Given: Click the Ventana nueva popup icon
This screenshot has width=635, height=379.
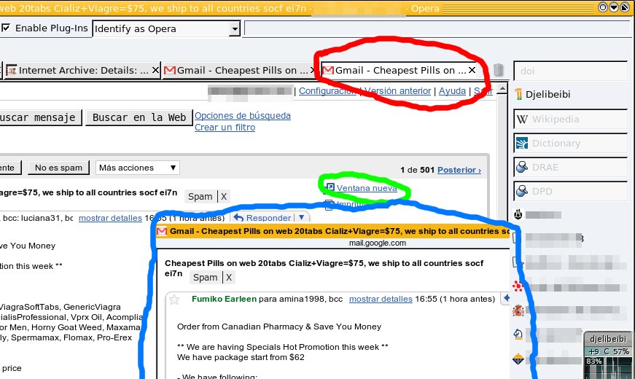Looking at the screenshot, I should pyautogui.click(x=330, y=187).
